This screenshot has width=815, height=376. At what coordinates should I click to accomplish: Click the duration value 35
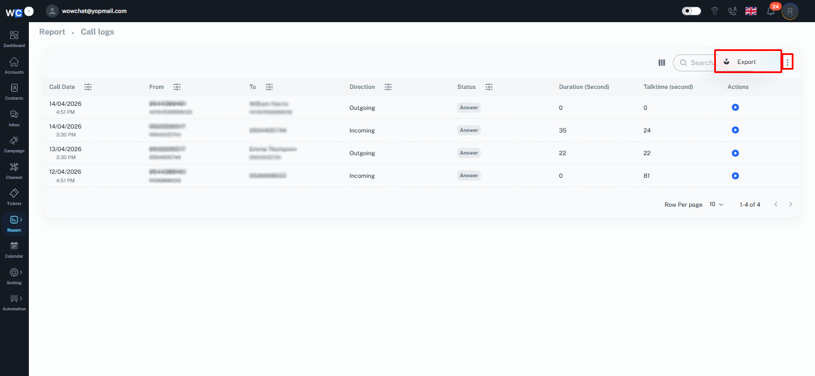pyautogui.click(x=562, y=130)
